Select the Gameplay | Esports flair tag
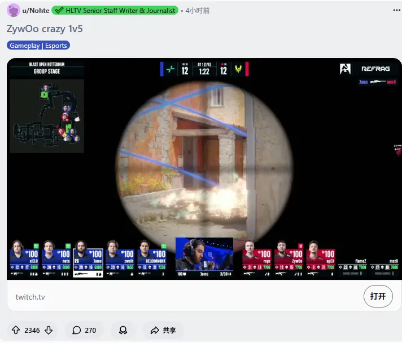Image resolution: width=402 pixels, height=343 pixels. click(x=38, y=45)
